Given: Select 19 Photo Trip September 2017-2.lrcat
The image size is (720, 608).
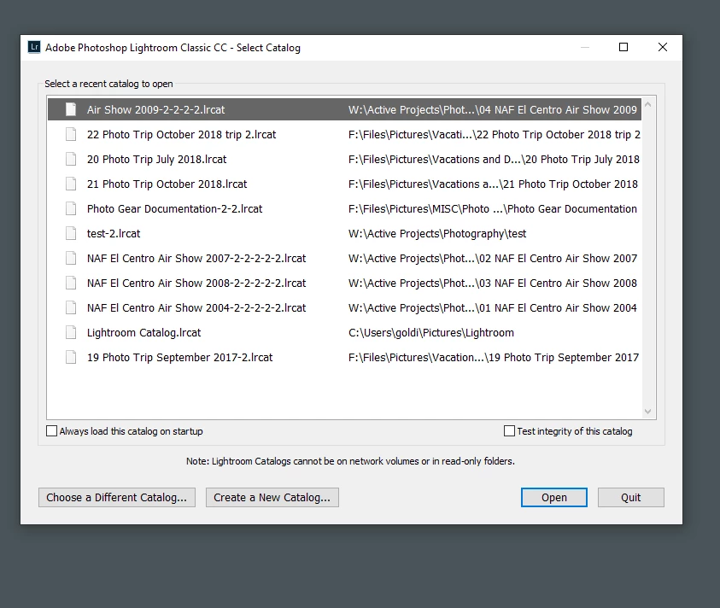Looking at the screenshot, I should (179, 358).
